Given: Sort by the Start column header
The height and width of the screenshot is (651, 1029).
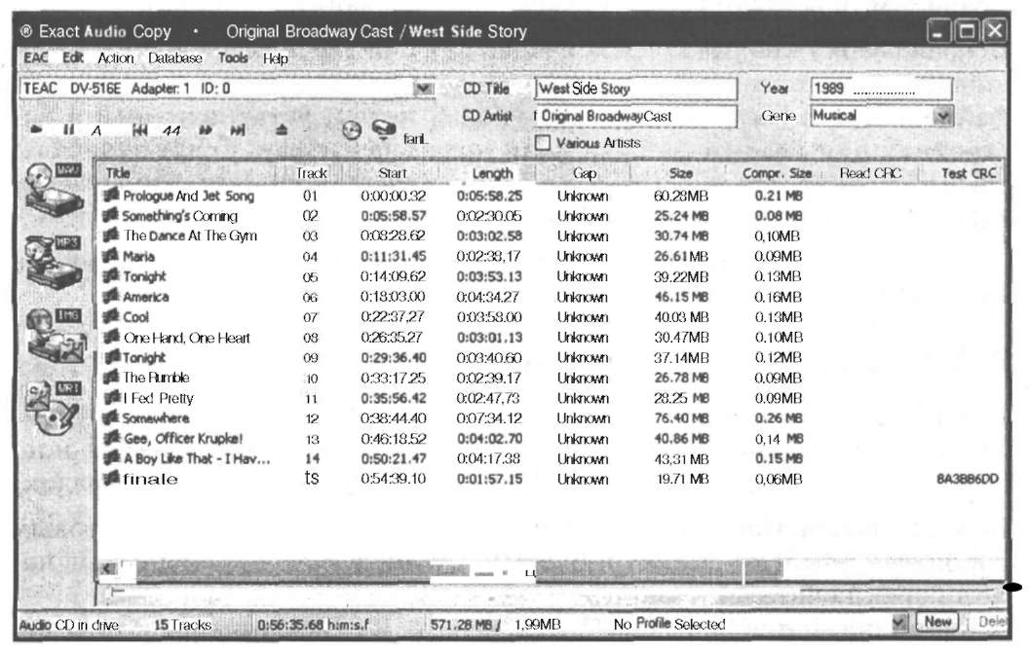Looking at the screenshot, I should point(393,173).
